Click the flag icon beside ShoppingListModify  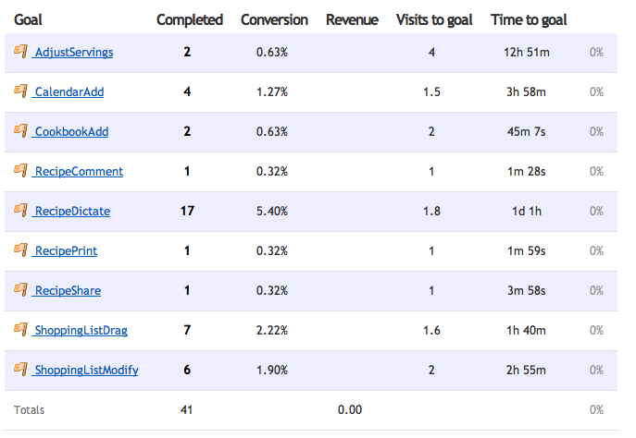click(x=20, y=370)
